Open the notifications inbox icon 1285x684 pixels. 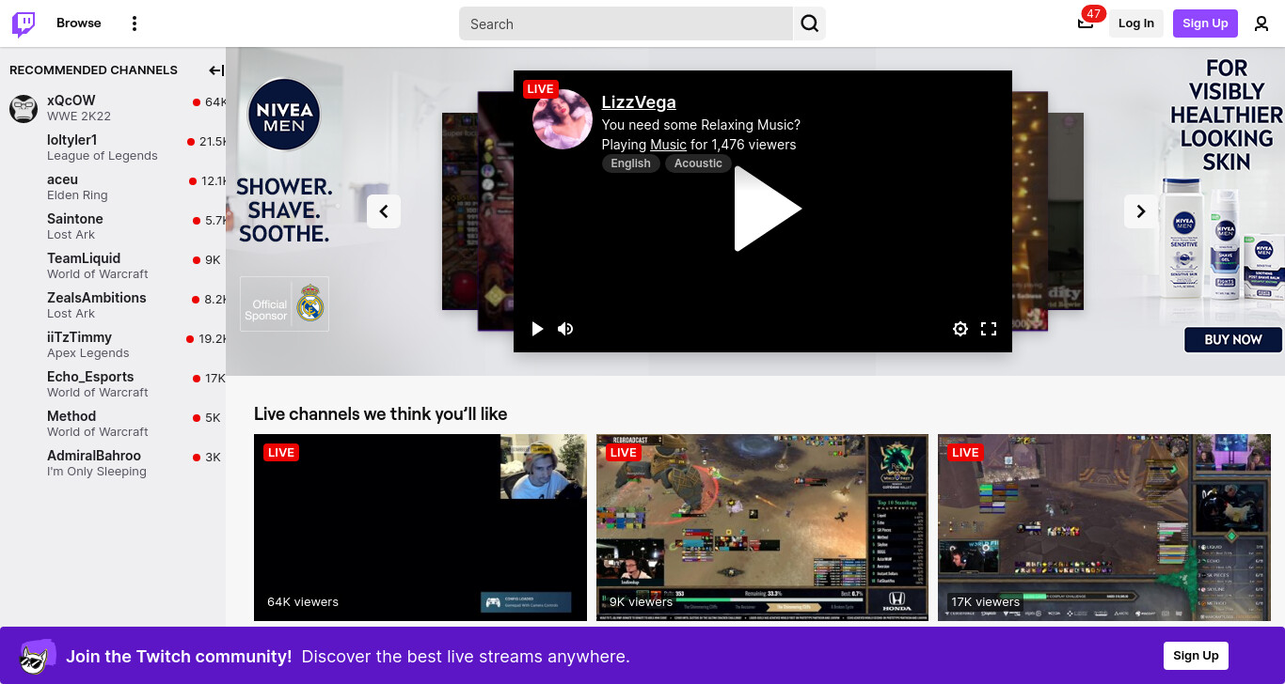[x=1086, y=23]
